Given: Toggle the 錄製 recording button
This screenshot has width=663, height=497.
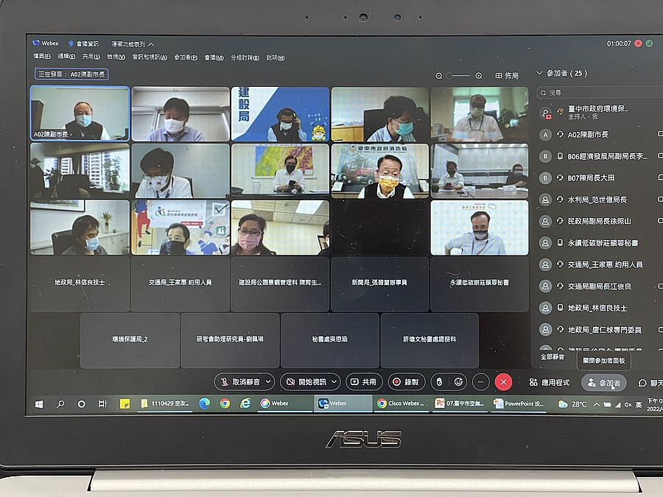Looking at the screenshot, I should pyautogui.click(x=407, y=382).
